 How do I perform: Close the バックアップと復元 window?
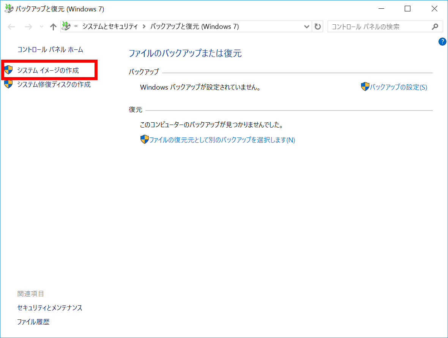click(434, 9)
